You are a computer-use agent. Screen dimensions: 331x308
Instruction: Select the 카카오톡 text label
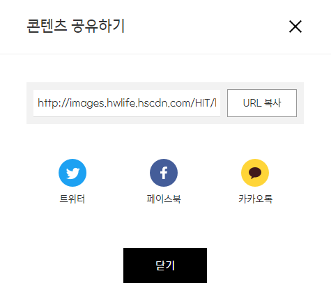point(255,199)
